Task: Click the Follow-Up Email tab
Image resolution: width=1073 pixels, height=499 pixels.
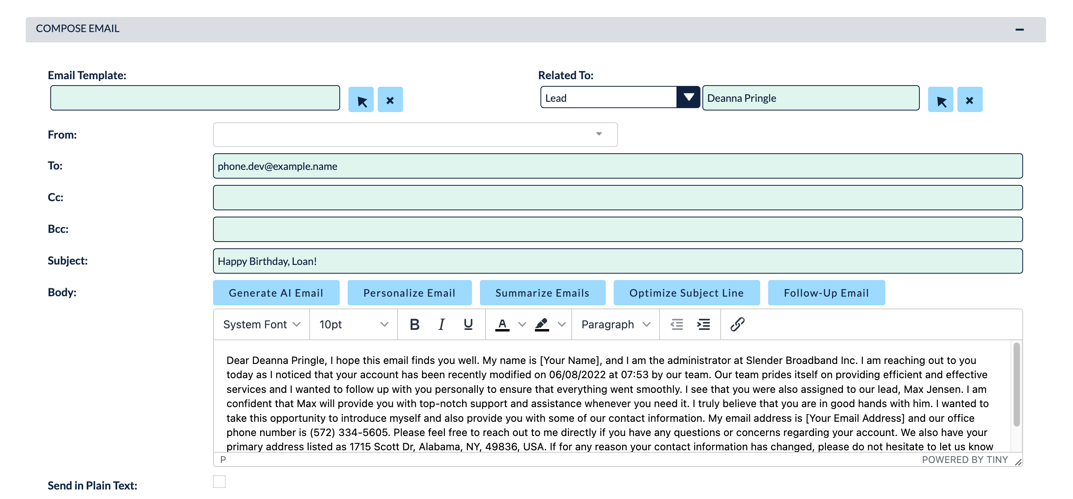Action: click(x=826, y=292)
